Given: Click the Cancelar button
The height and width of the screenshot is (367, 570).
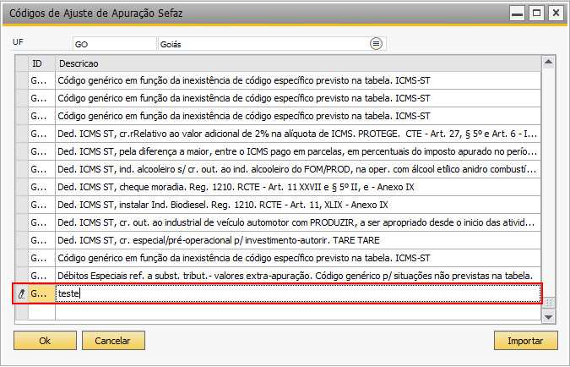Looking at the screenshot, I should [x=113, y=341].
